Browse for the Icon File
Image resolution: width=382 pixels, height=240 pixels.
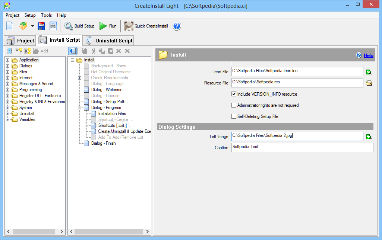(369, 72)
